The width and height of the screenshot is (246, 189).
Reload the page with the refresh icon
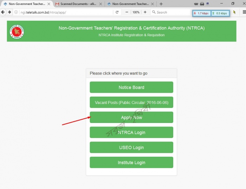click(x=117, y=12)
